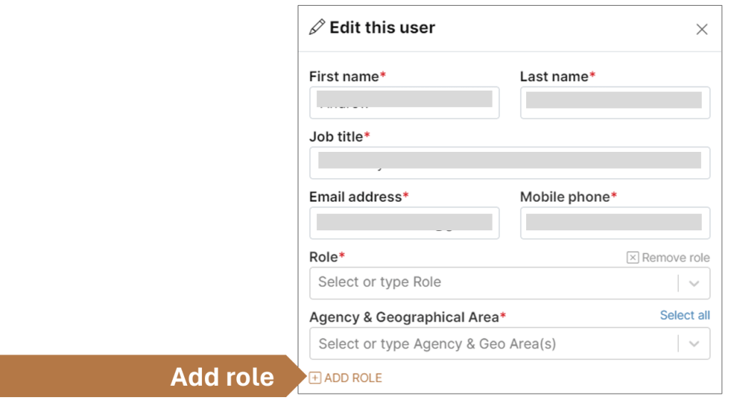The height and width of the screenshot is (400, 731).
Task: Click the Edit this user dialog title
Action: tap(382, 28)
